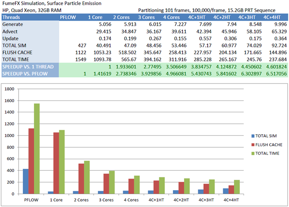Click the red 4C+2HT flush cache bar

click(181, 188)
